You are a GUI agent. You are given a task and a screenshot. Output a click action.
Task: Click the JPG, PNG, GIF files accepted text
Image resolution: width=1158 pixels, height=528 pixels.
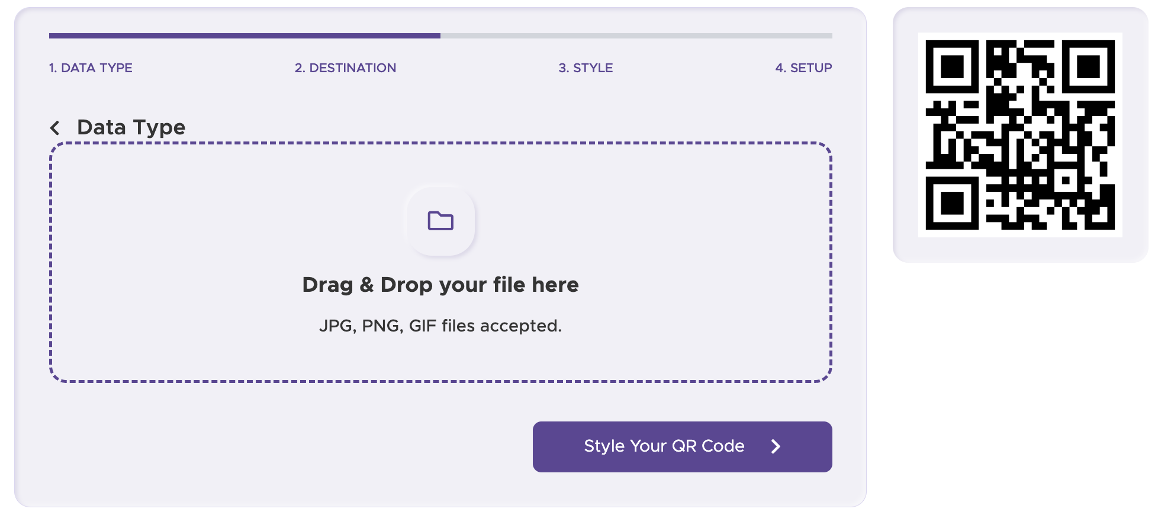440,325
